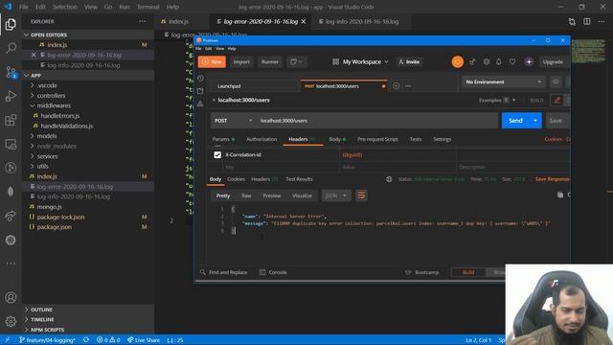Open the HTTP method POST dropdown
This screenshot has width=613, height=345.
click(x=233, y=121)
